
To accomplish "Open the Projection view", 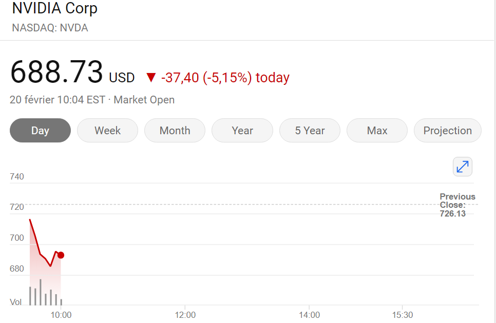I will [447, 131].
